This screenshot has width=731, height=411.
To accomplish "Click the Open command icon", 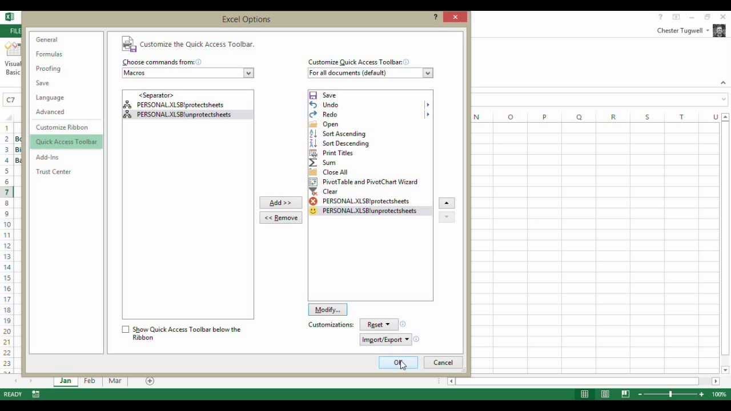I will tap(313, 124).
